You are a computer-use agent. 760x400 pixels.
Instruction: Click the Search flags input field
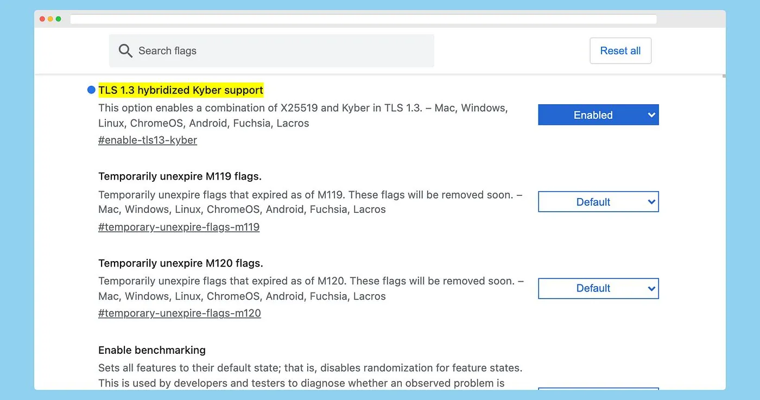[271, 50]
